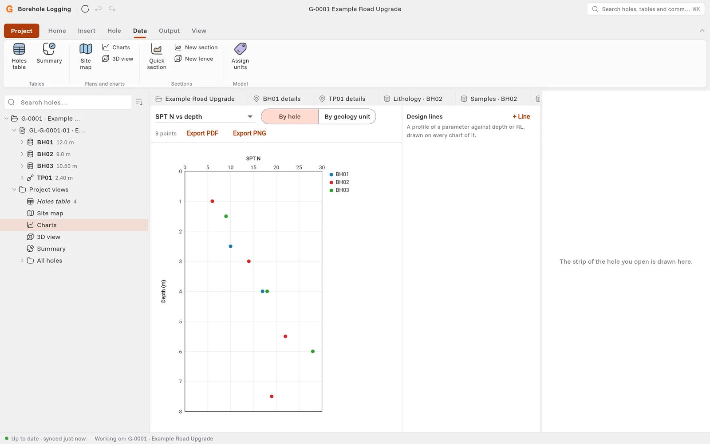
Task: Click the global search holes and commands box
Action: (x=646, y=9)
